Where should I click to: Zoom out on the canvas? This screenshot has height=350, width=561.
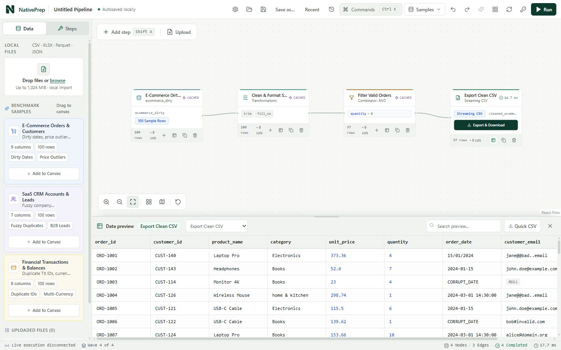(120, 202)
